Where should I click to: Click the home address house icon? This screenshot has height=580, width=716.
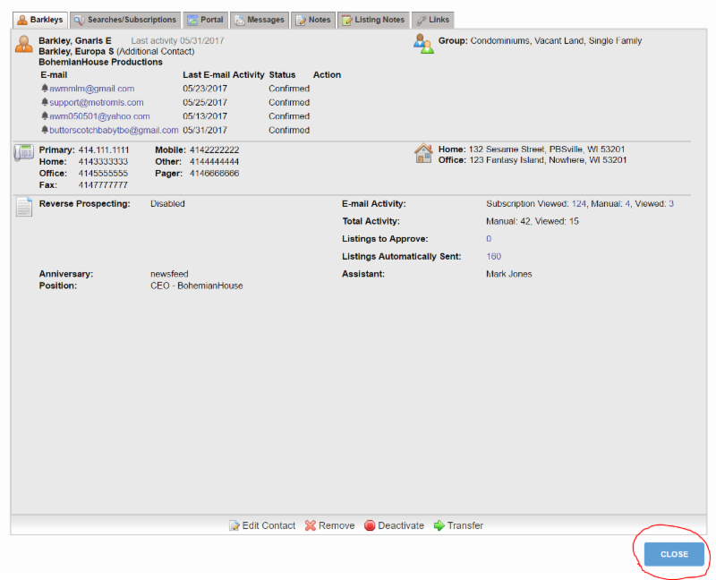tap(423, 153)
